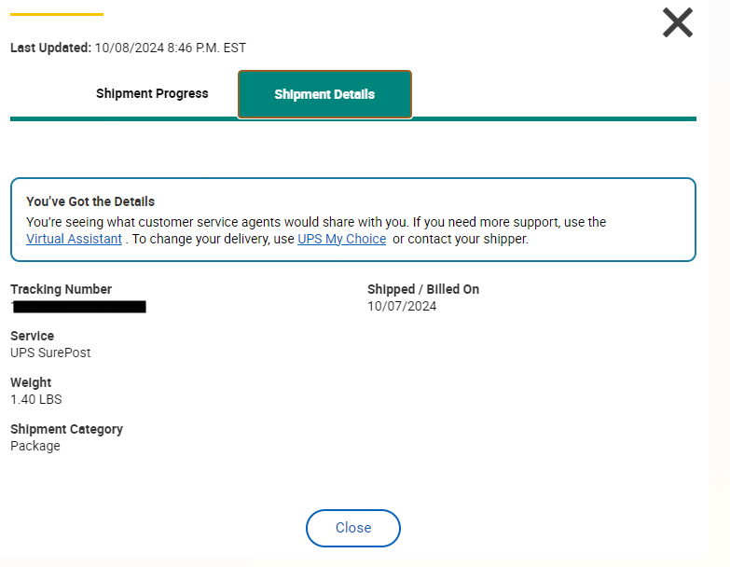Select the Shipment Details tab

pyautogui.click(x=324, y=94)
